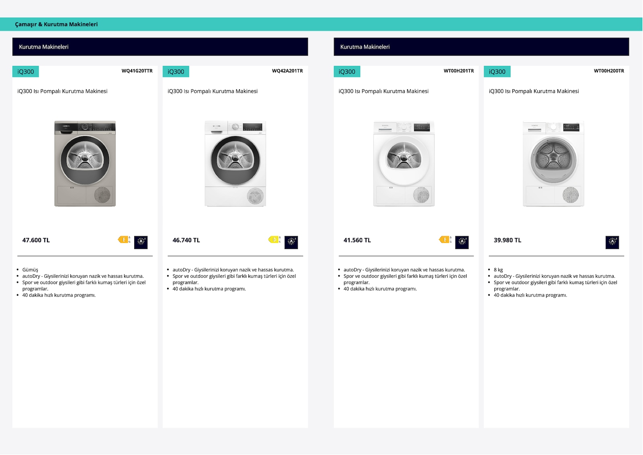This screenshot has width=643, height=455.
Task: Select the WT00H201TR dryer product image
Action: pos(404,164)
